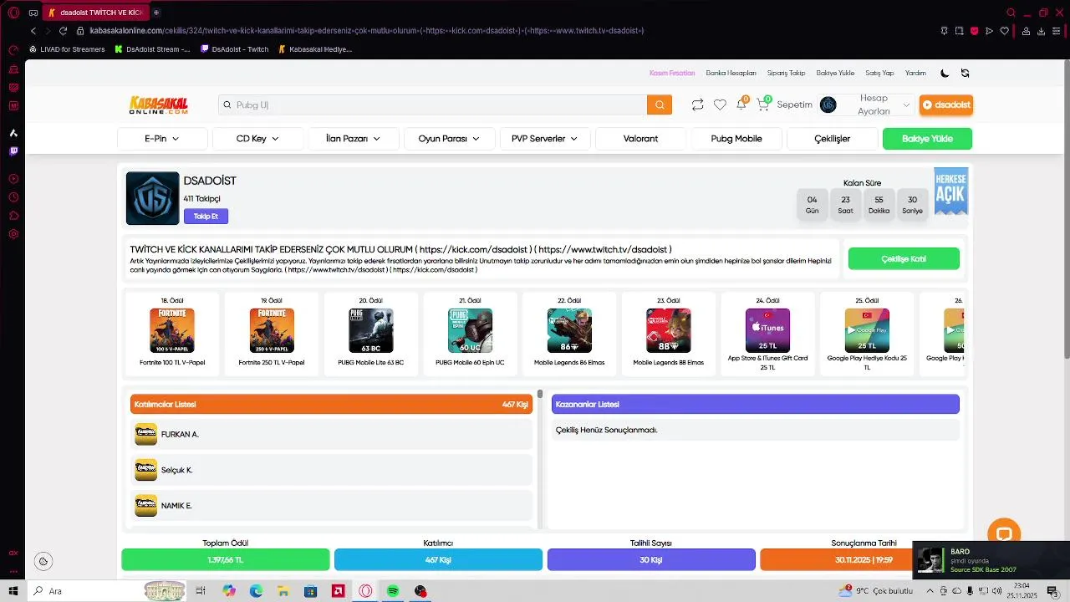Open LIVAD for Streamers bookmark
Image resolution: width=1070 pixels, height=602 pixels.
click(x=67, y=49)
